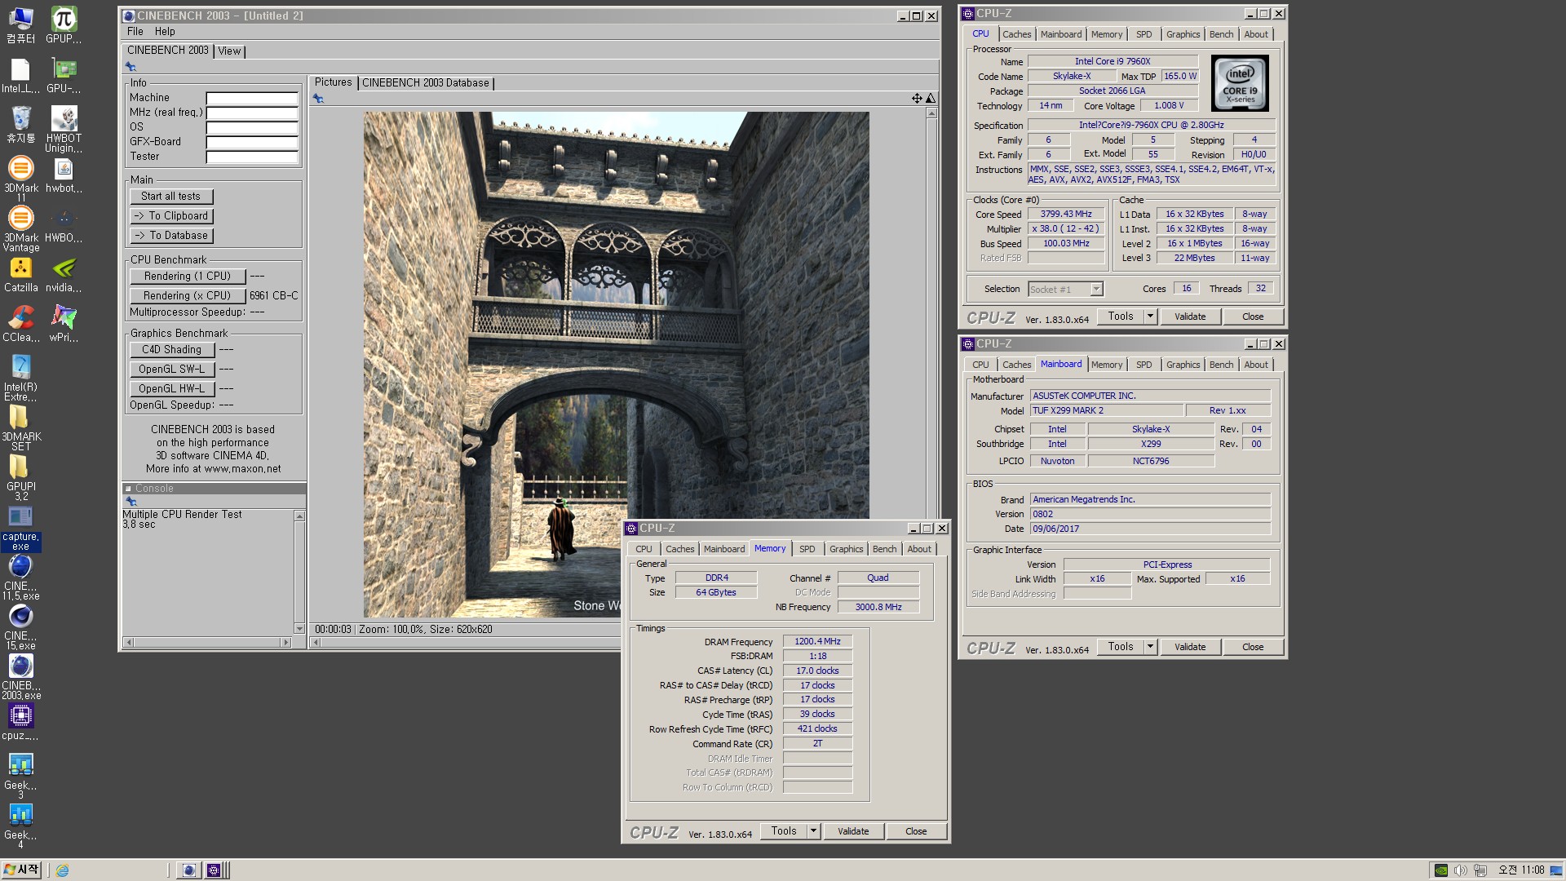
Task: Click the To Database button
Action: coord(170,236)
